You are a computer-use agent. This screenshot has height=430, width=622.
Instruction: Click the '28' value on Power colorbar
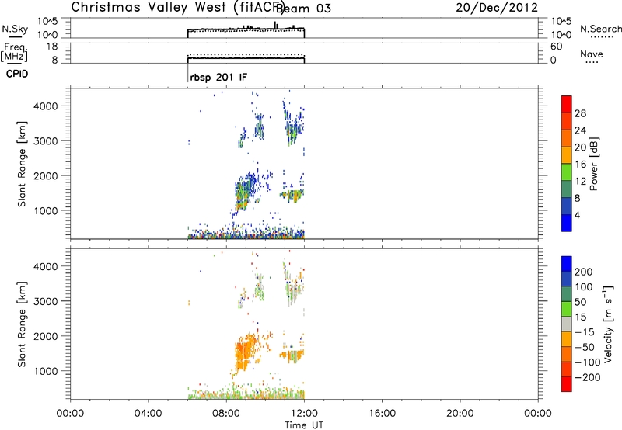580,113
